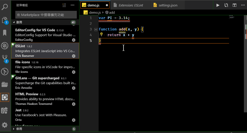The width and height of the screenshot is (247, 133).
Task: Open EditorConfig extension gear menu
Action: pyautogui.click(x=74, y=40)
